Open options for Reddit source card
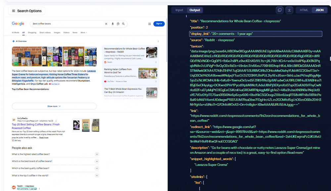The width and height of the screenshot is (331, 191). 156,62
